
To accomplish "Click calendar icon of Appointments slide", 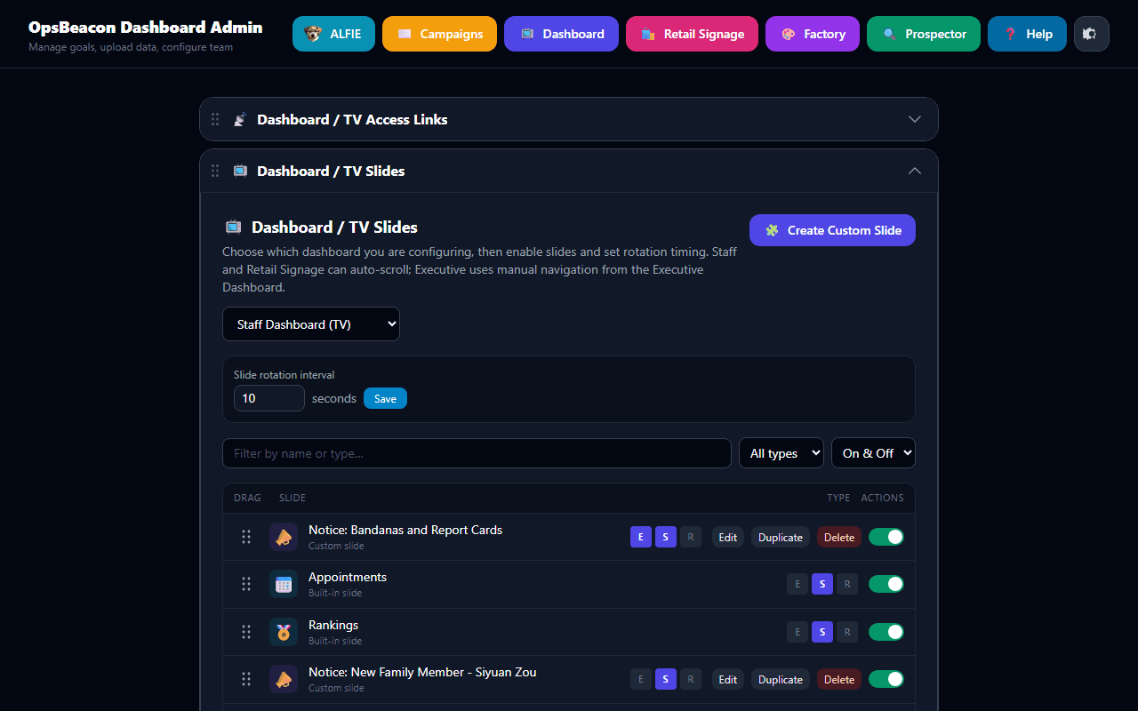I will tap(284, 584).
